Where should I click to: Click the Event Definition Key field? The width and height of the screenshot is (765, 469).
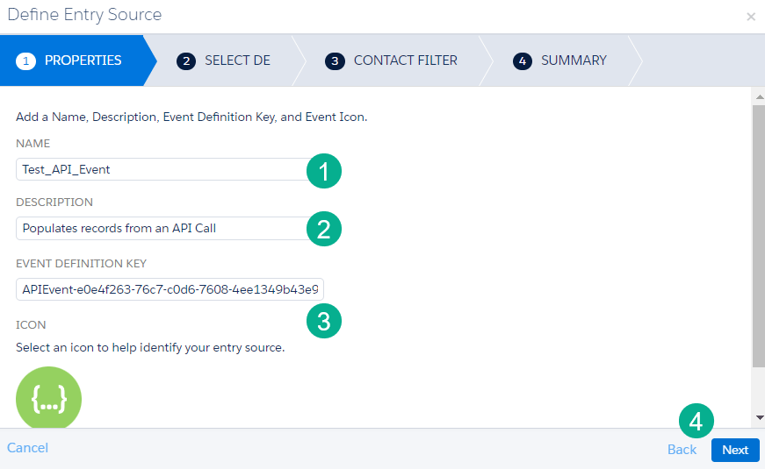(170, 289)
